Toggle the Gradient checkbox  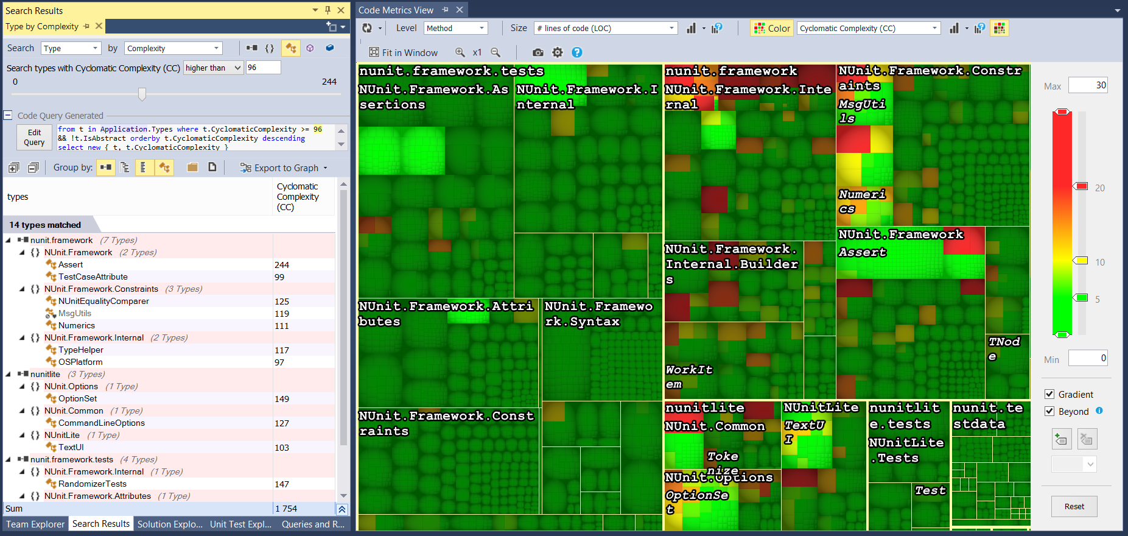click(x=1049, y=394)
